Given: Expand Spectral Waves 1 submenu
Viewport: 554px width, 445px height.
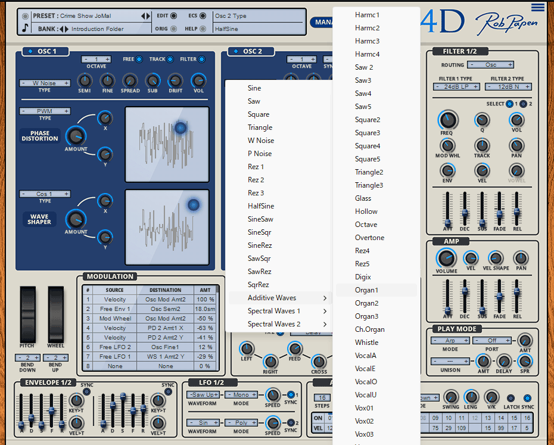Looking at the screenshot, I should [279, 311].
